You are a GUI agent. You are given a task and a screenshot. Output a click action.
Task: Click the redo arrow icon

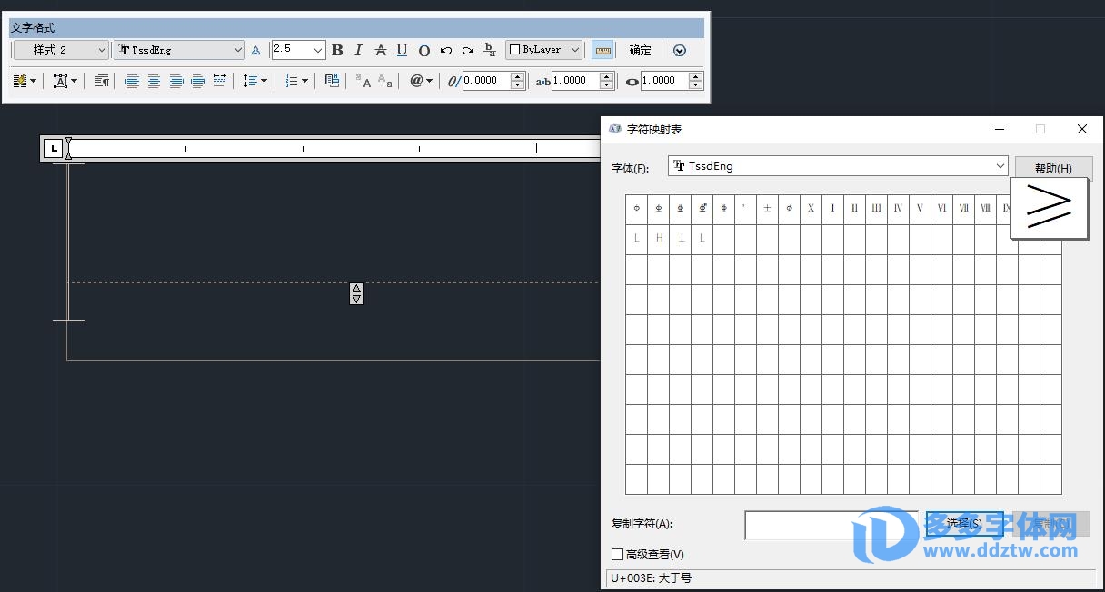[468, 51]
